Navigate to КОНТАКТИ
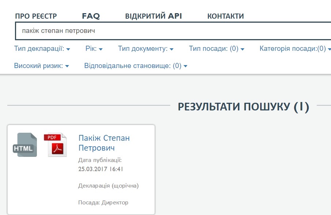The image size is (331, 215). coord(225,16)
